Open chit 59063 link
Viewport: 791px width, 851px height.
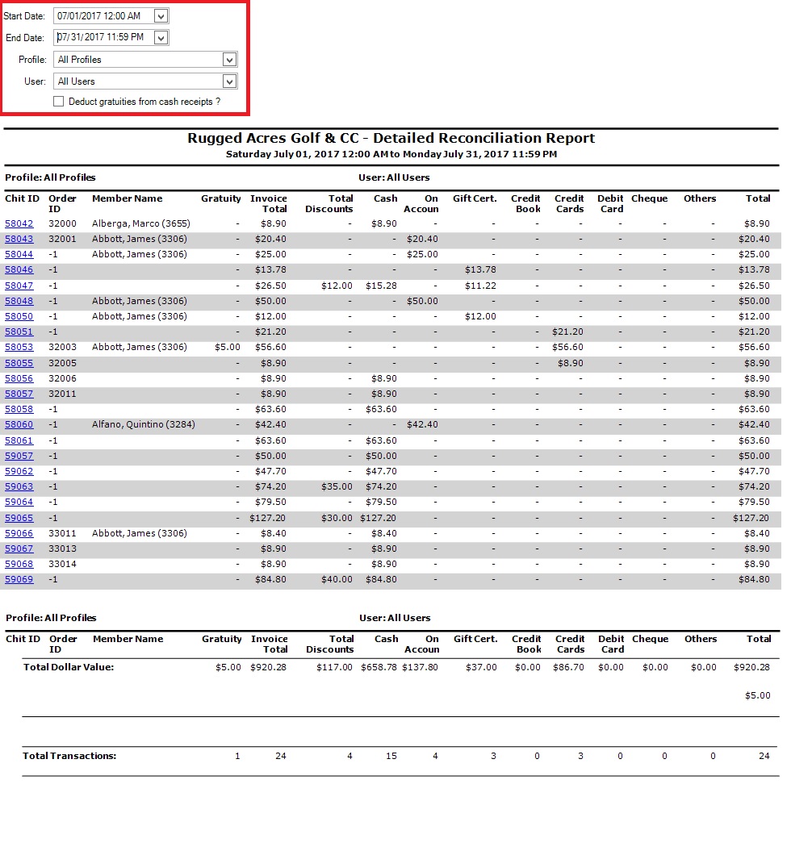tap(19, 487)
